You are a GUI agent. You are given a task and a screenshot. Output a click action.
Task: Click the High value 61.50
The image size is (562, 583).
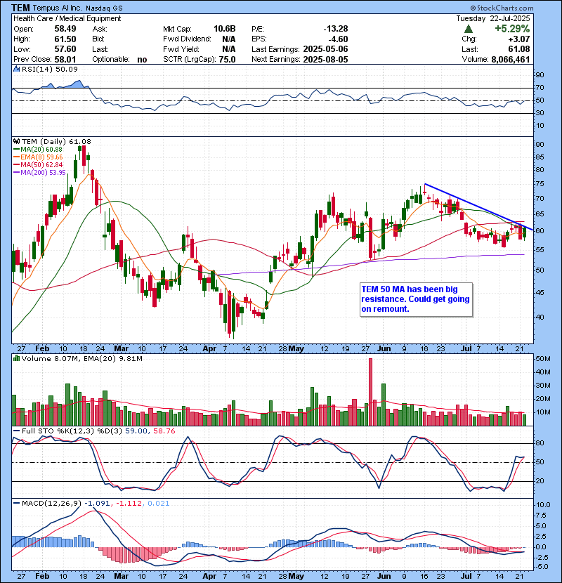(65, 39)
